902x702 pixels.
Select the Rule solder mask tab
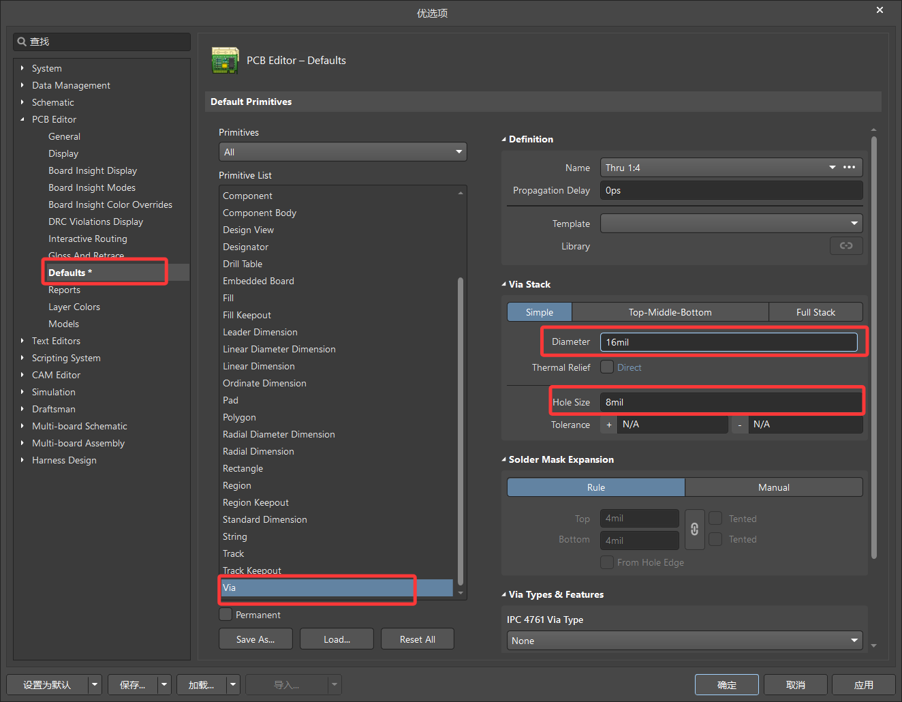coord(596,487)
